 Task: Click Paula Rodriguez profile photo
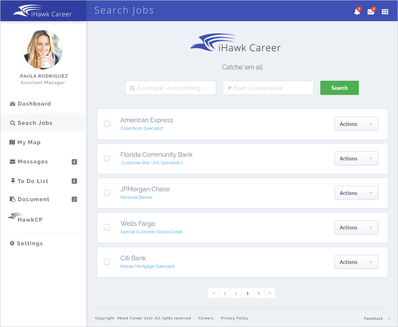pos(43,49)
